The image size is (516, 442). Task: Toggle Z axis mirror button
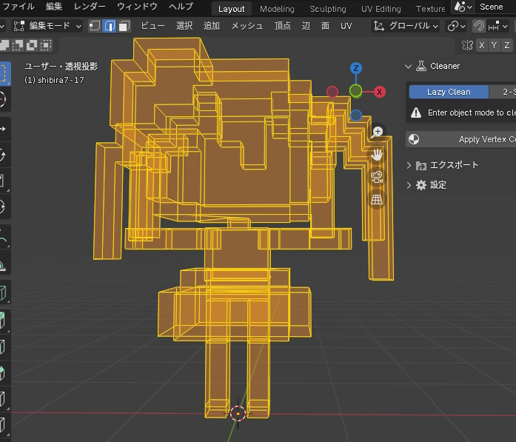(x=507, y=45)
